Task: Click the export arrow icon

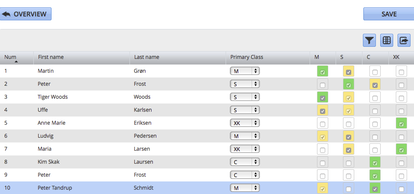Action: point(404,40)
